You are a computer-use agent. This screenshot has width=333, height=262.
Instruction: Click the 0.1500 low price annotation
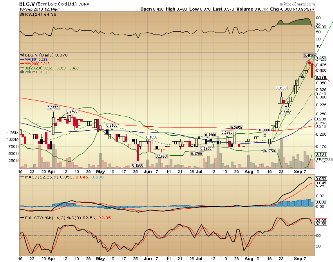click(138, 165)
